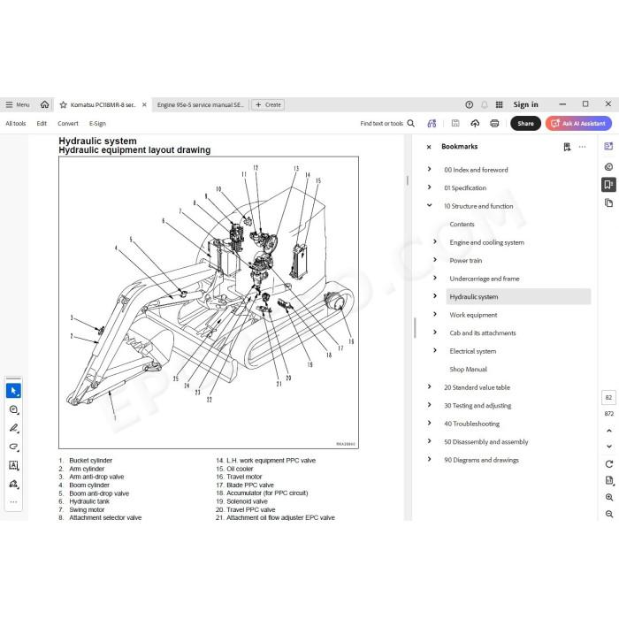Expand Cab and its attachments bookmark
Screen dimensions: 619x619
pyautogui.click(x=435, y=332)
